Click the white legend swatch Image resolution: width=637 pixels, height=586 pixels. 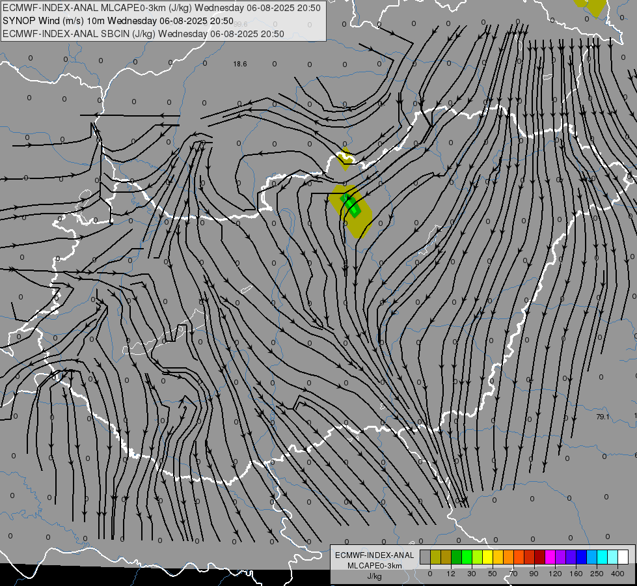623,557
